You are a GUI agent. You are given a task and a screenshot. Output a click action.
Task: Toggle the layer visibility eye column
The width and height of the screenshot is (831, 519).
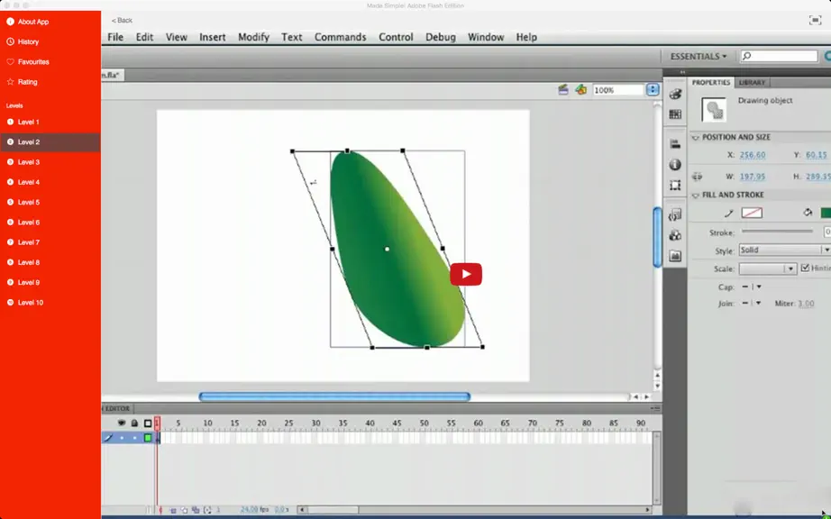point(122,423)
